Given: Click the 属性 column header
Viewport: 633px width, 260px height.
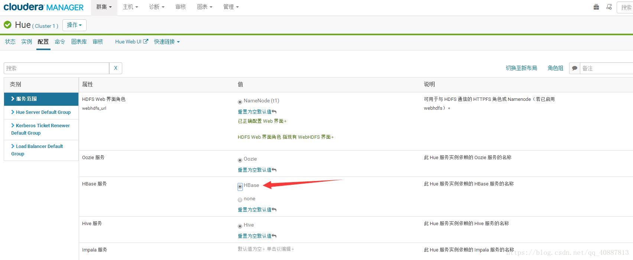Looking at the screenshot, I should click(x=87, y=84).
